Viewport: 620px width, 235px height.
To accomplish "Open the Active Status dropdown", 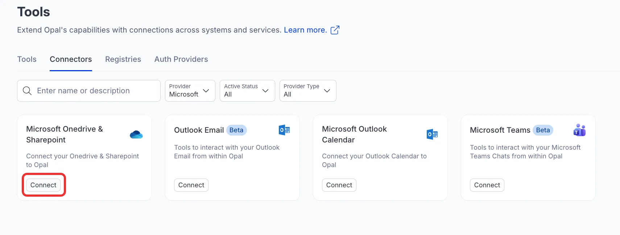I will point(247,91).
